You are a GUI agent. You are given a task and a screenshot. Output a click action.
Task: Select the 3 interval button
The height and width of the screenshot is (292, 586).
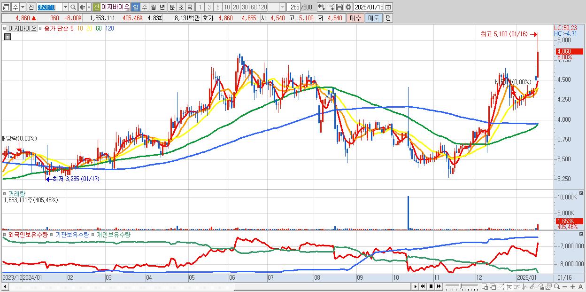(209, 7)
